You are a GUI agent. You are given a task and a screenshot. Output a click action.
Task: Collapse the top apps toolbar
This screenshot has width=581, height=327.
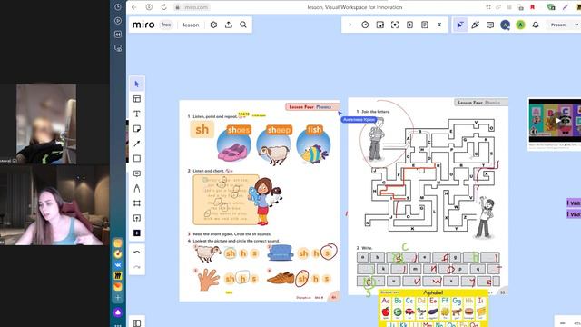[439, 25]
